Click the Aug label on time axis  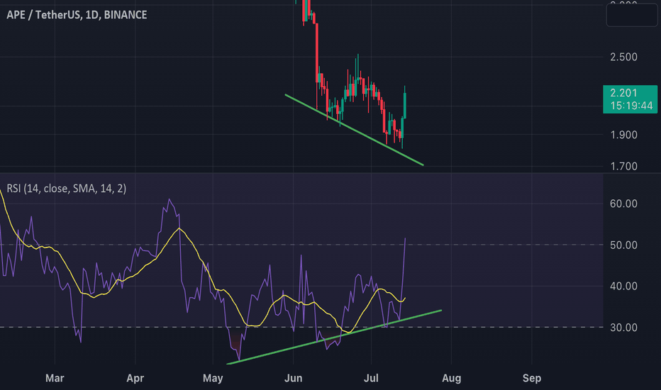[x=452, y=378]
